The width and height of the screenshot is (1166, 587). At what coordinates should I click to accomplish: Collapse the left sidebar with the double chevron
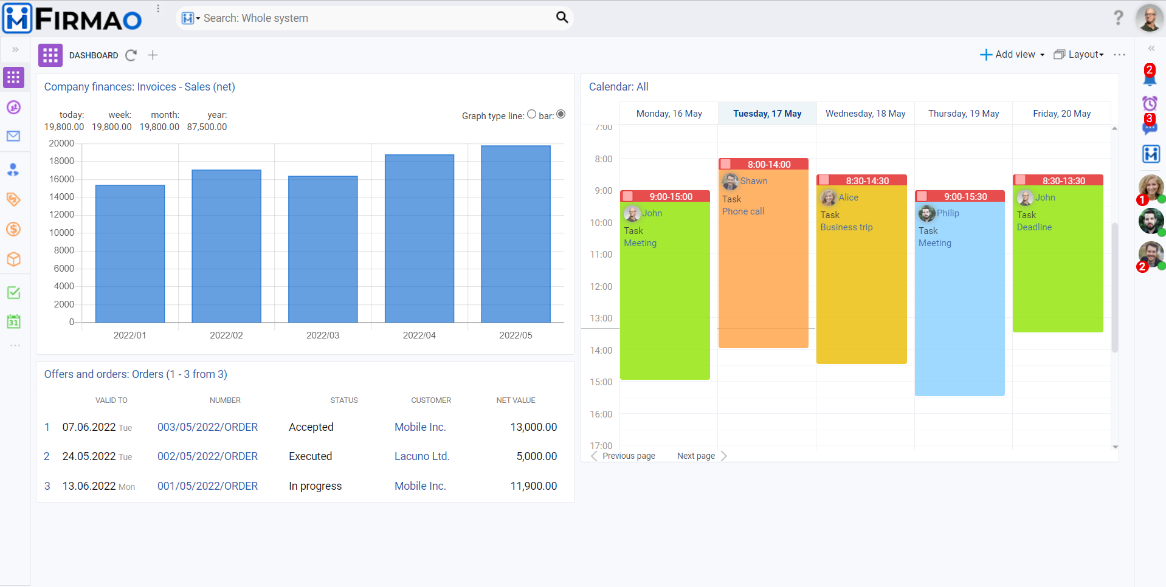(x=15, y=49)
